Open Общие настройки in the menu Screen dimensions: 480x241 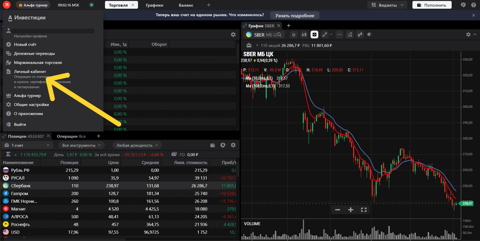tap(31, 105)
